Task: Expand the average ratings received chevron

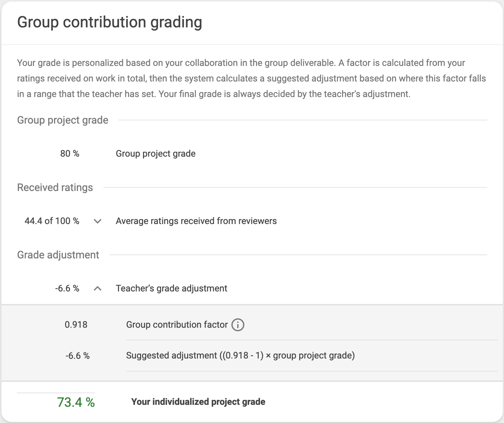Action: pyautogui.click(x=97, y=221)
